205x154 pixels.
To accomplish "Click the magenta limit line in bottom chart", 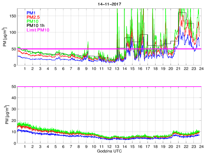I will pos(109,87).
